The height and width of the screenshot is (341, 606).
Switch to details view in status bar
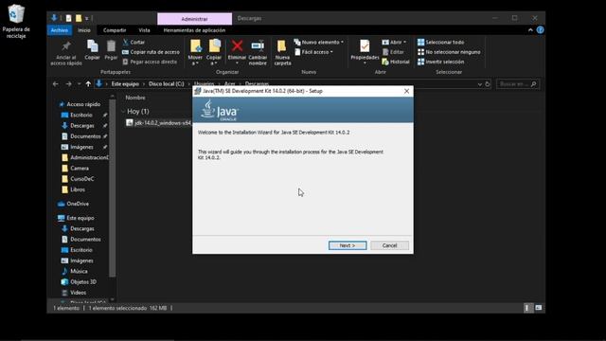click(527, 308)
